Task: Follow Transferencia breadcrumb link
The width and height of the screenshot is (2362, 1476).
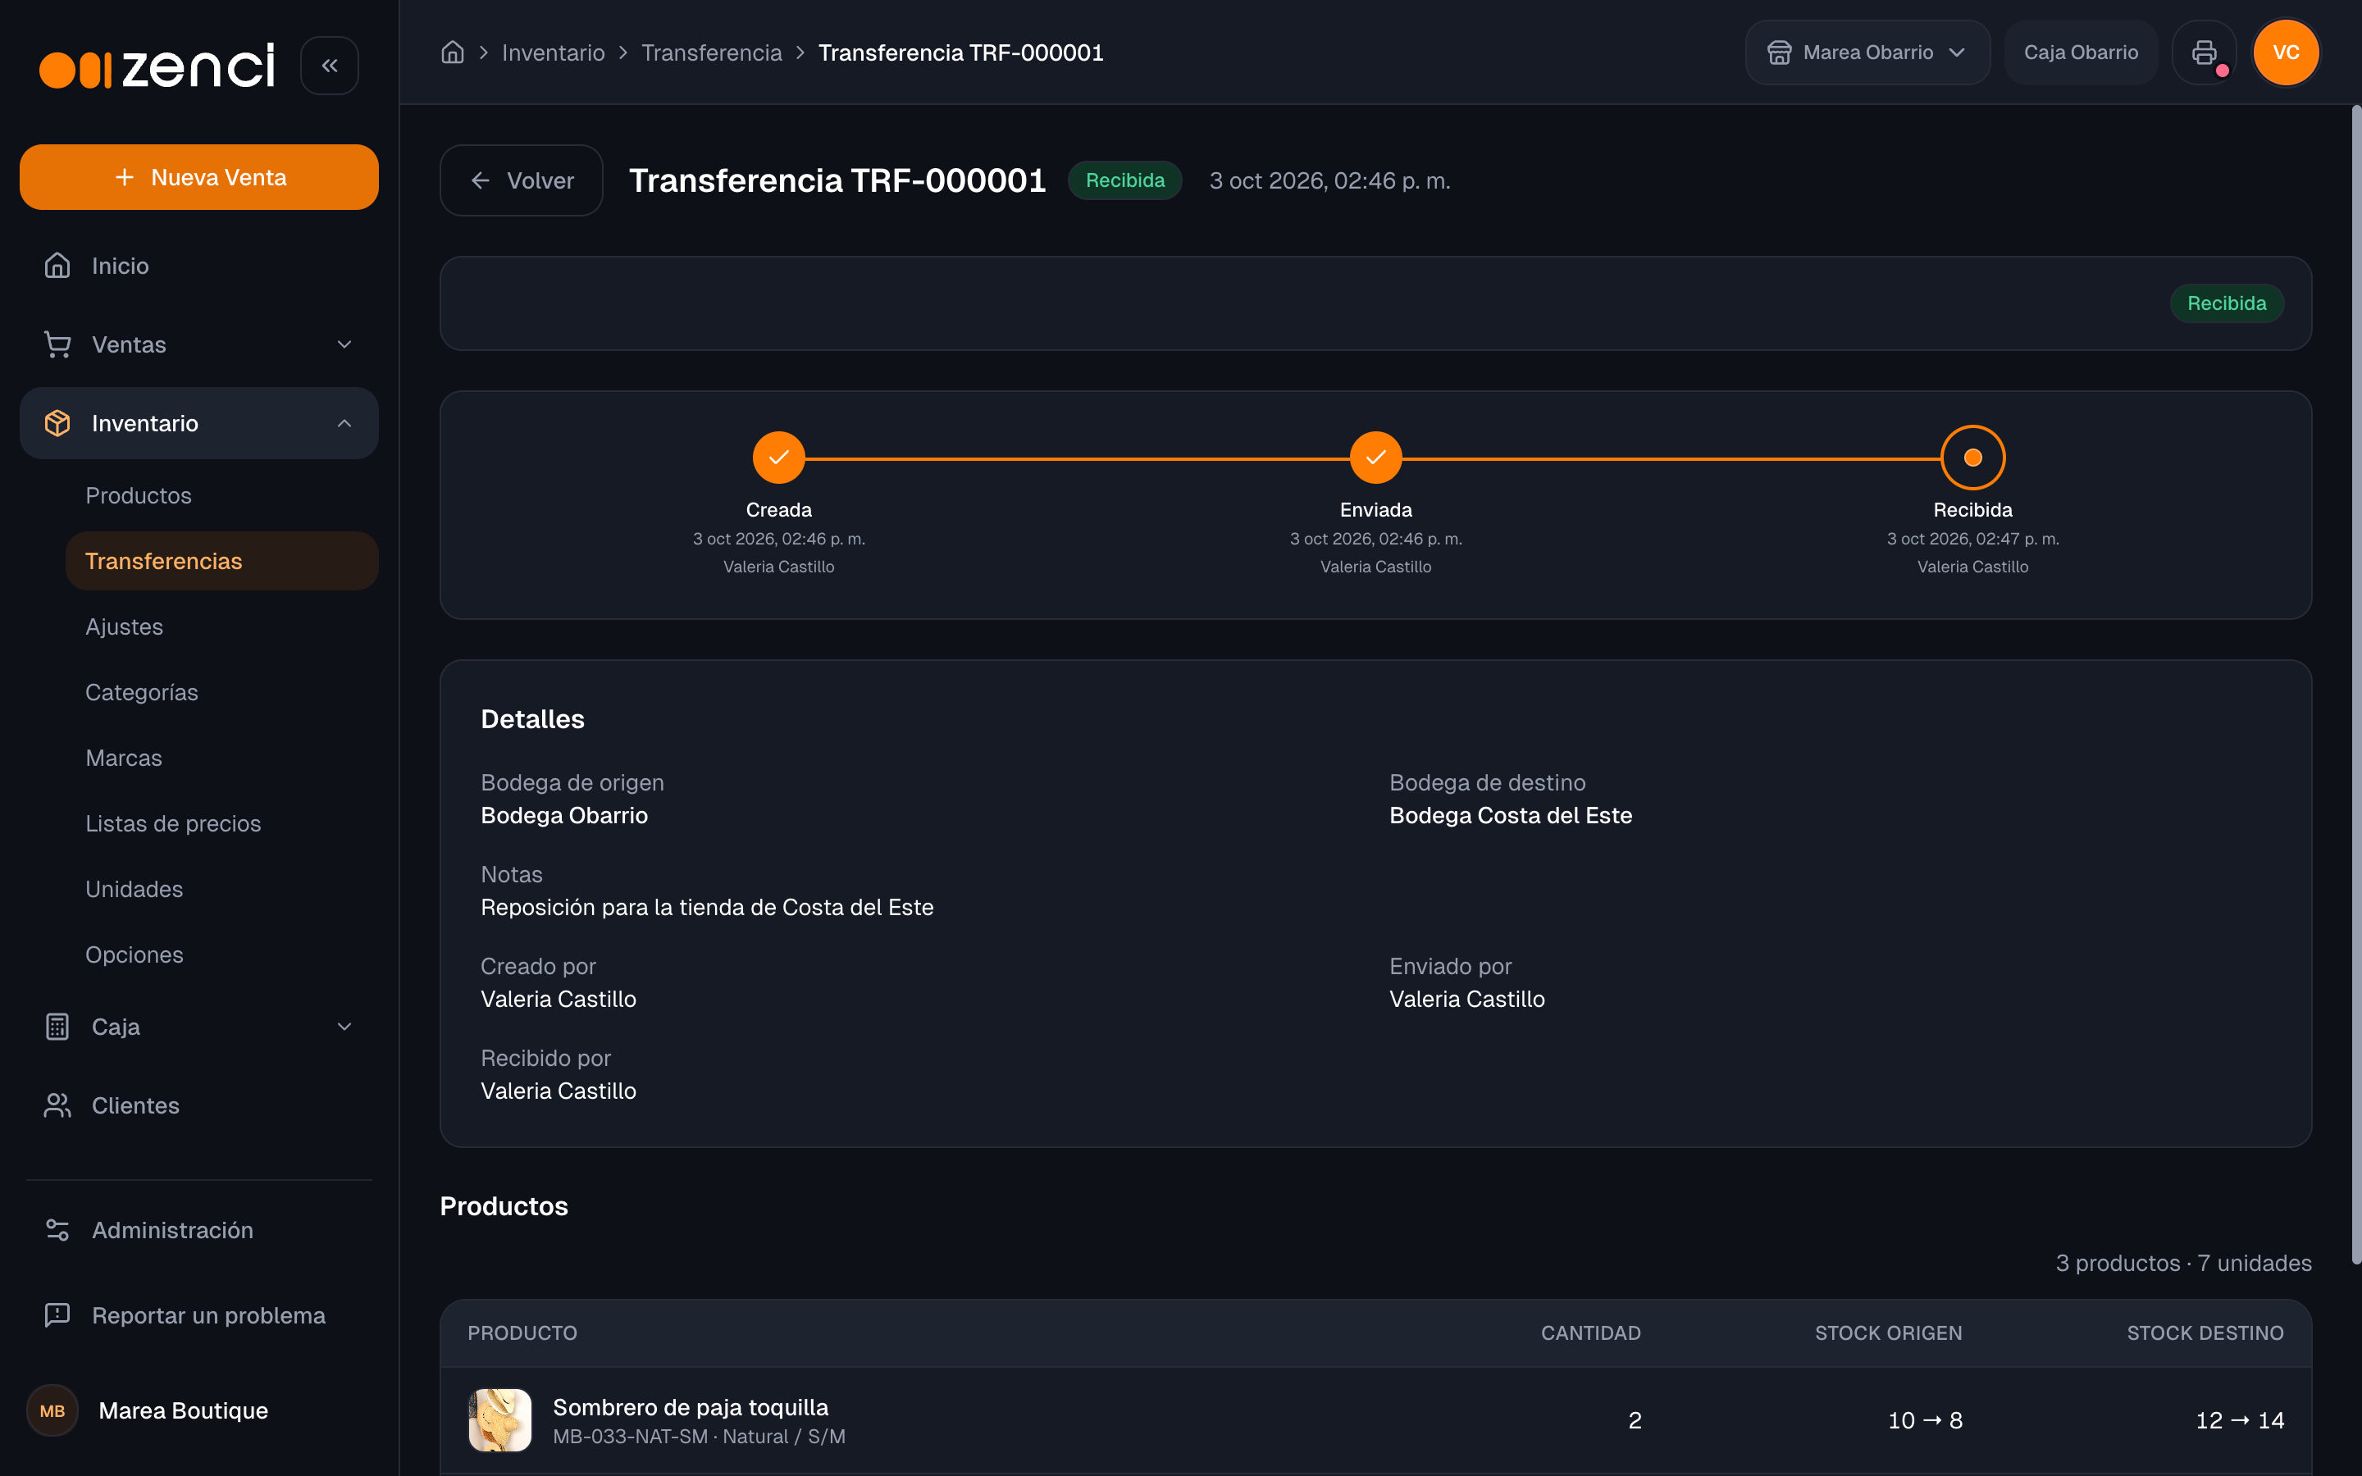Action: [x=712, y=52]
